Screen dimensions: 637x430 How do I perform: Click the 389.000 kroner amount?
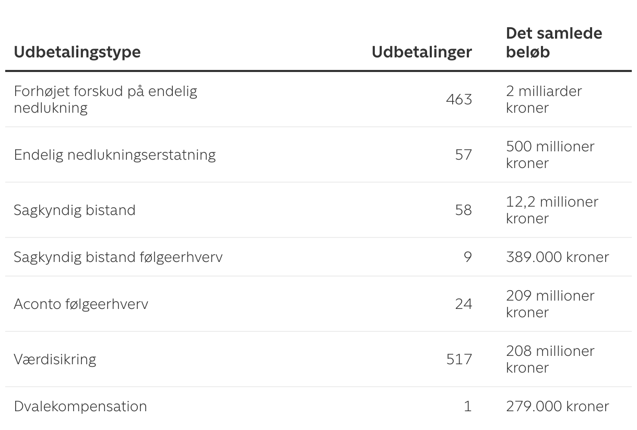pyautogui.click(x=557, y=257)
